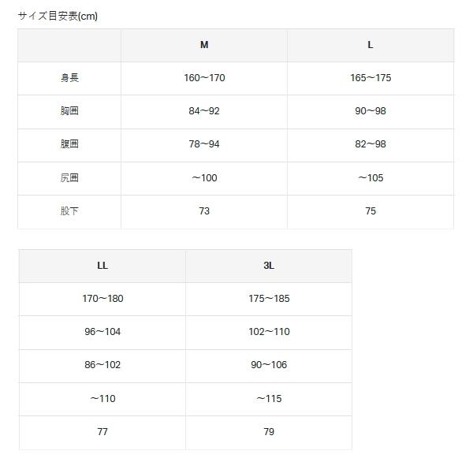Select the L size column header
473x473 pixels.
(x=371, y=45)
